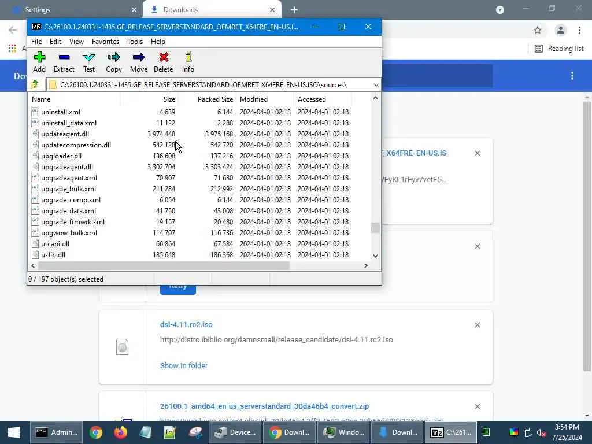Click the dsl-4.11.rc2.iso download link
Screen dimensions: 592x444
[186, 325]
